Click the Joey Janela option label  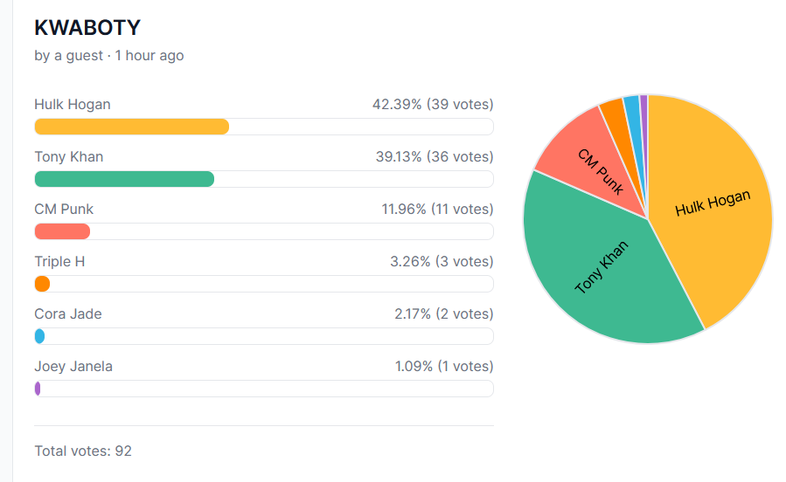[73, 367]
